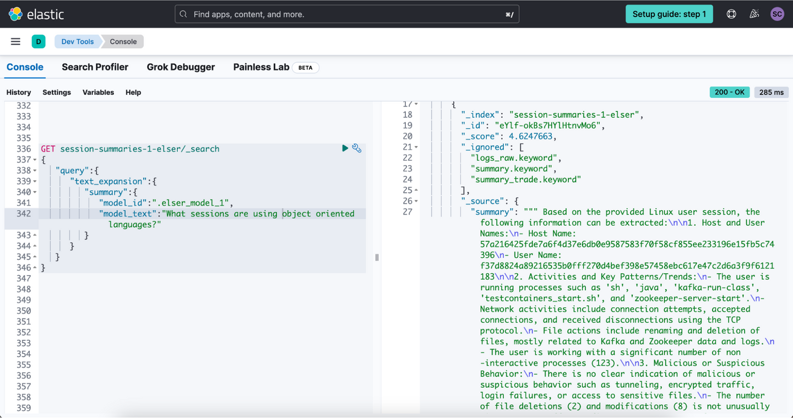Open the navigation hamburger menu

[15, 41]
